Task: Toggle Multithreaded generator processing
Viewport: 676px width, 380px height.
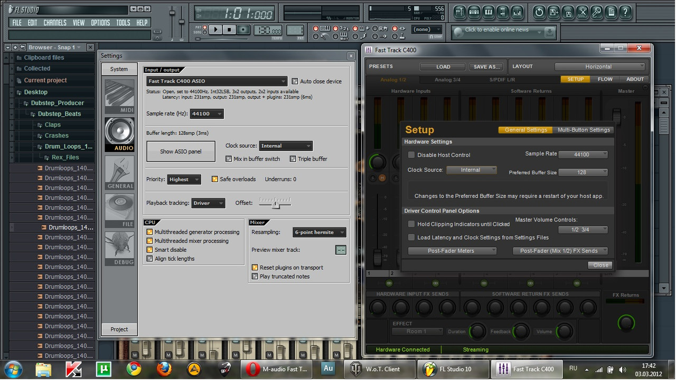Action: 150,232
